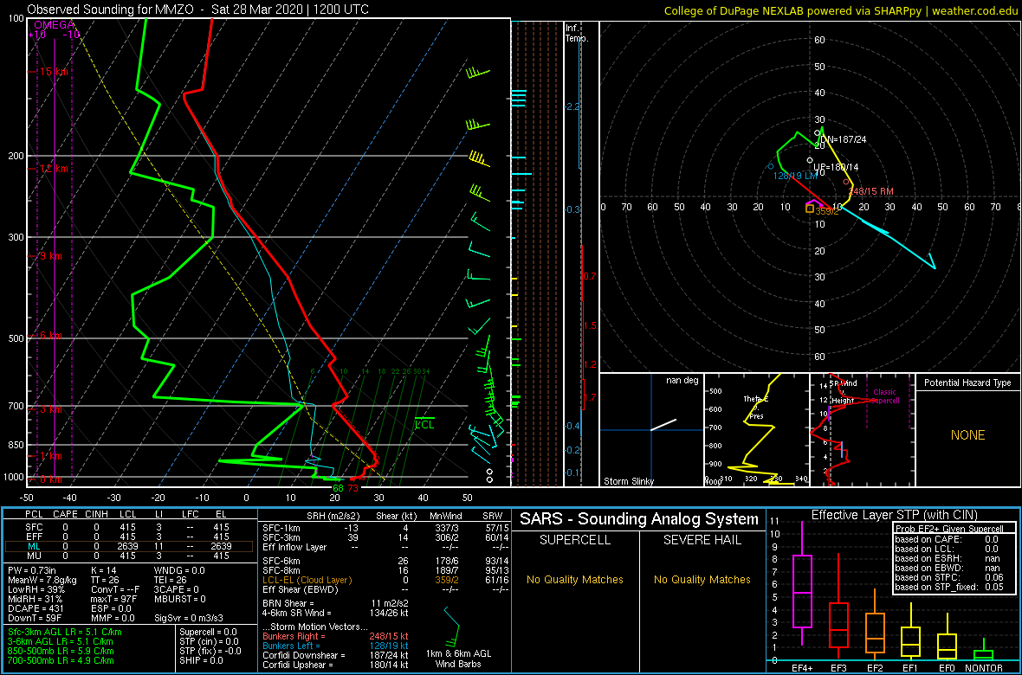Click the magenta EF4+ box plot

(802, 583)
